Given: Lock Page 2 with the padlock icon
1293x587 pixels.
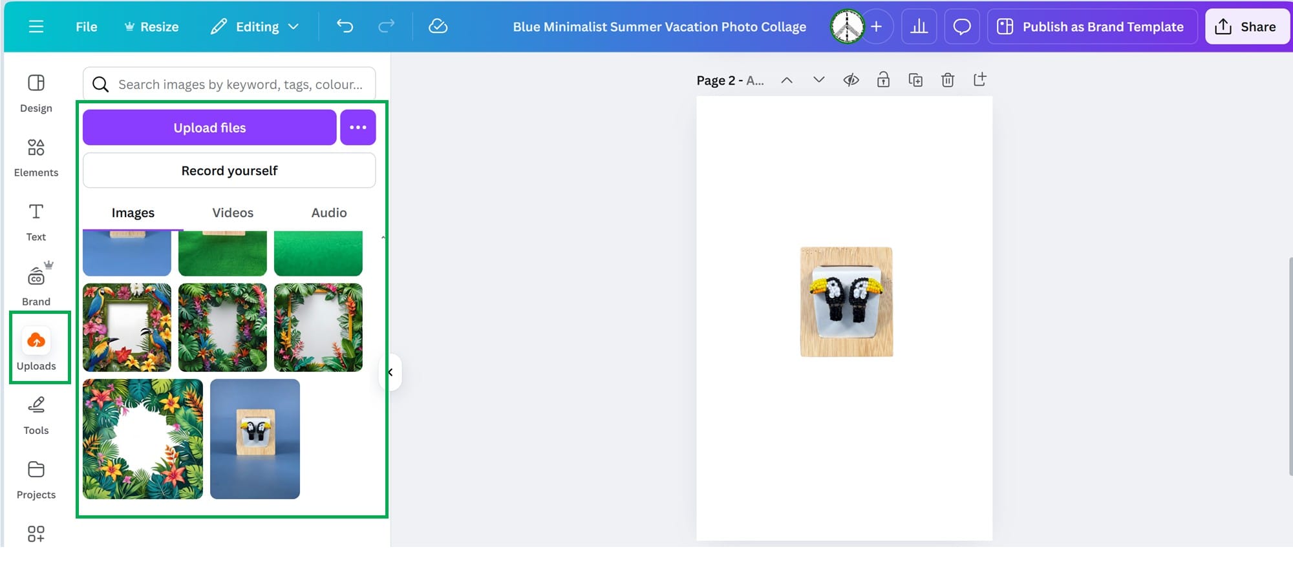Looking at the screenshot, I should pyautogui.click(x=883, y=79).
